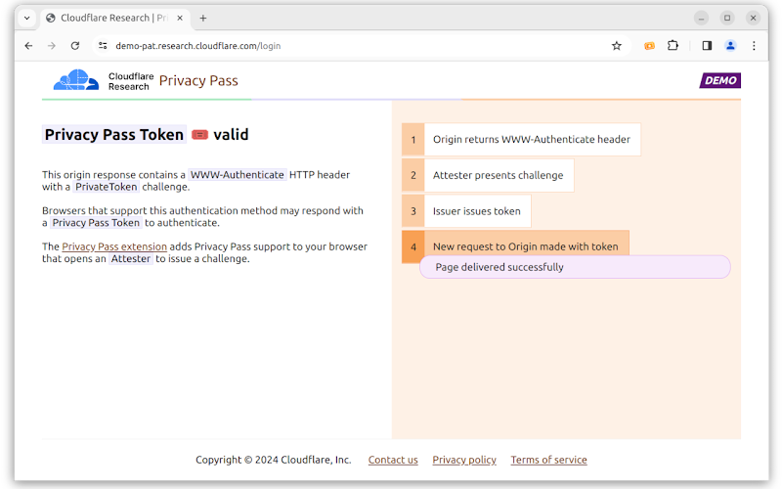Close the Cloudflare Research tab

(x=180, y=18)
